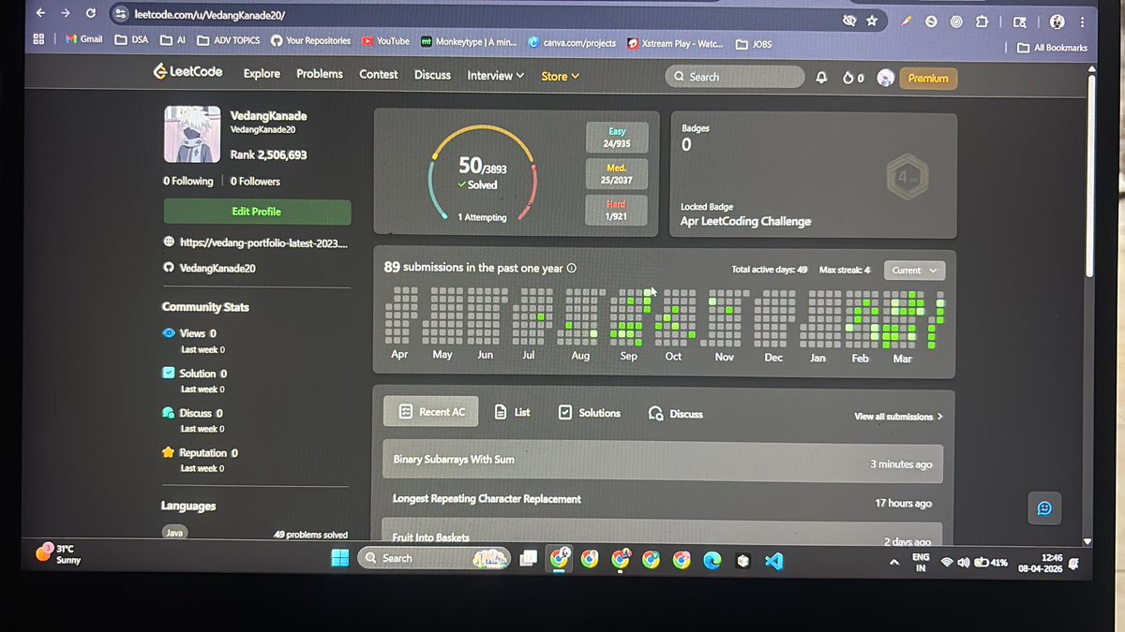
Task: Reload the page with the refresh icon
Action: coord(90,14)
